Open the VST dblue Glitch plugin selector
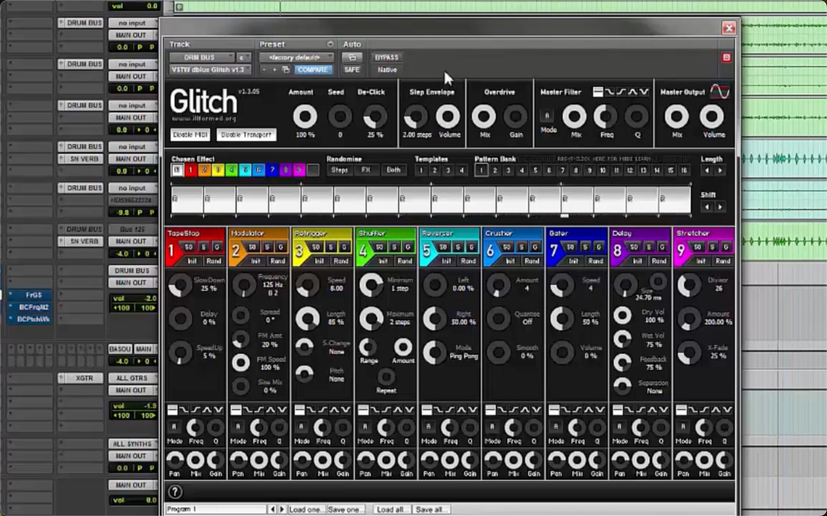827x516 pixels. click(x=210, y=69)
